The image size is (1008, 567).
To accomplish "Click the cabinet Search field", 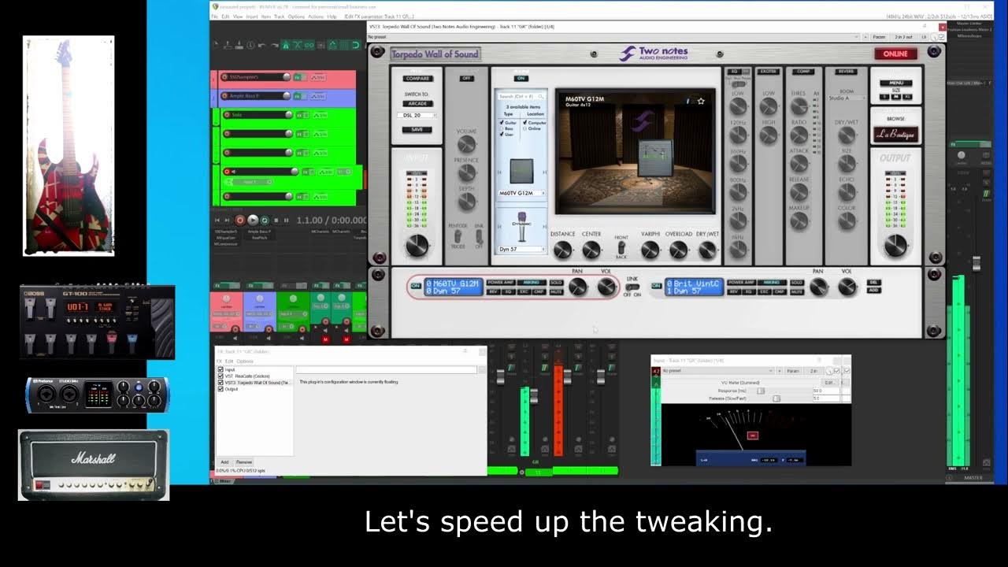I will click(521, 97).
